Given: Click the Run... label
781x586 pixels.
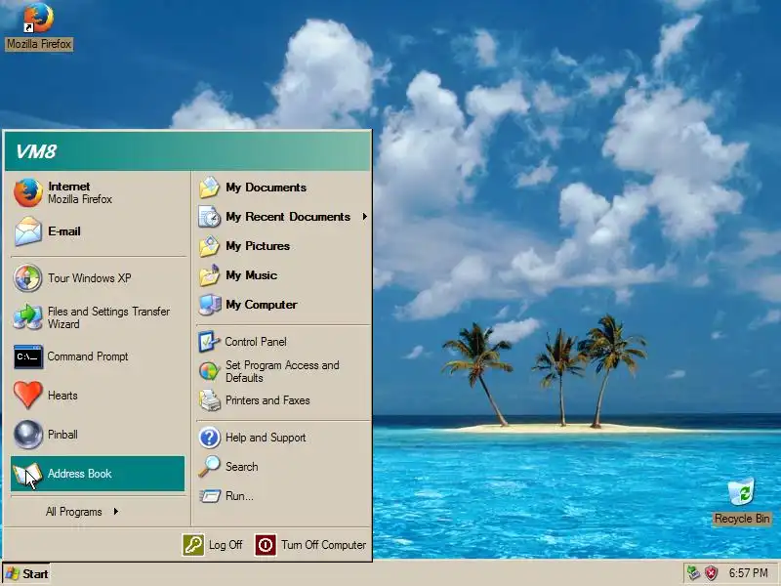Looking at the screenshot, I should coord(239,496).
